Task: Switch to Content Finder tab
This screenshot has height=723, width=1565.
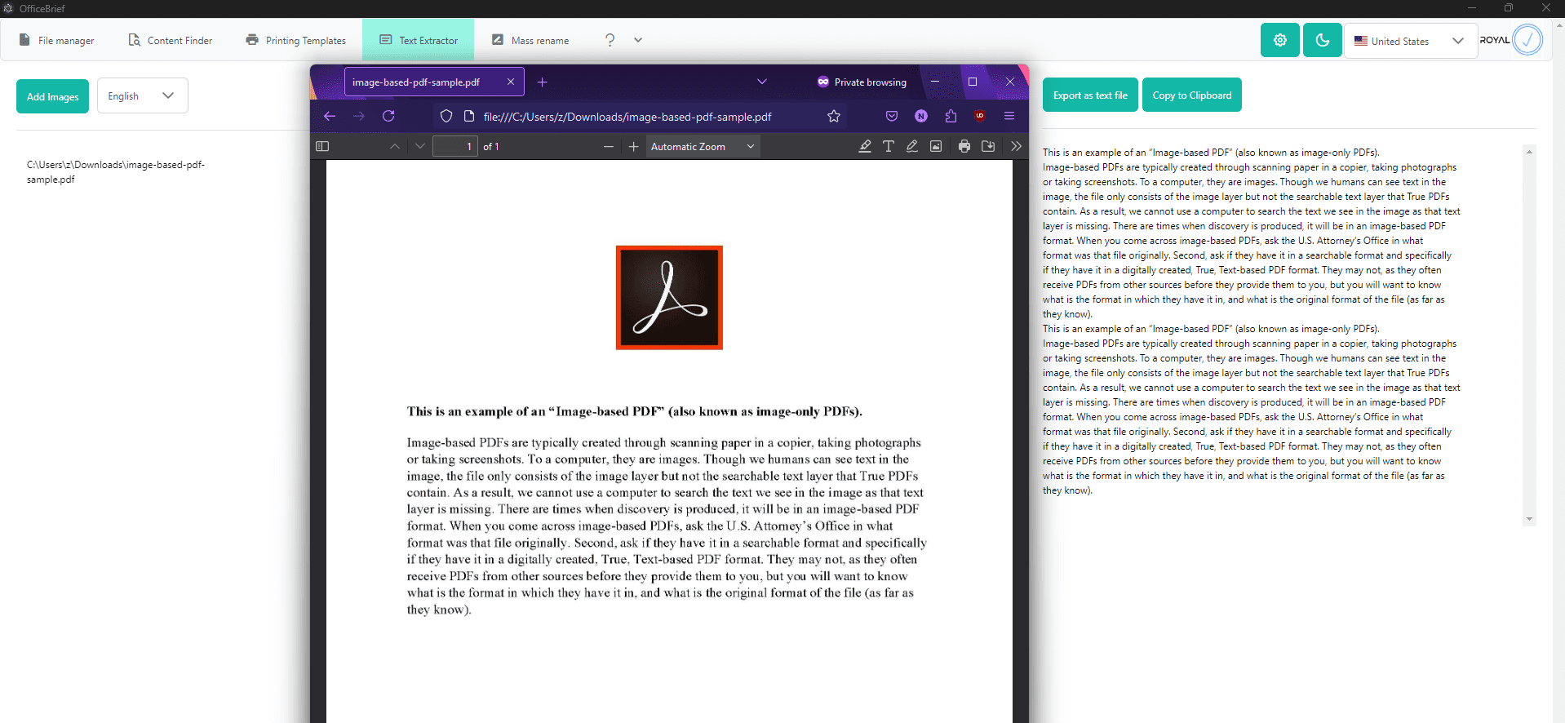Action: pyautogui.click(x=171, y=40)
